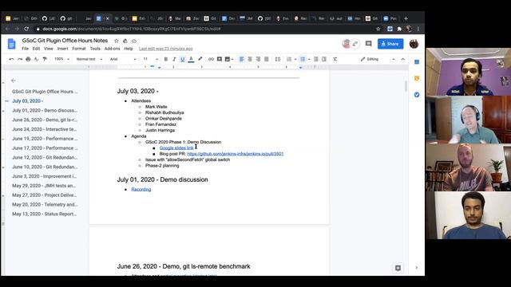Jump to 'May 13, 2020 - Status Report...' outline entry

[x=45, y=214]
